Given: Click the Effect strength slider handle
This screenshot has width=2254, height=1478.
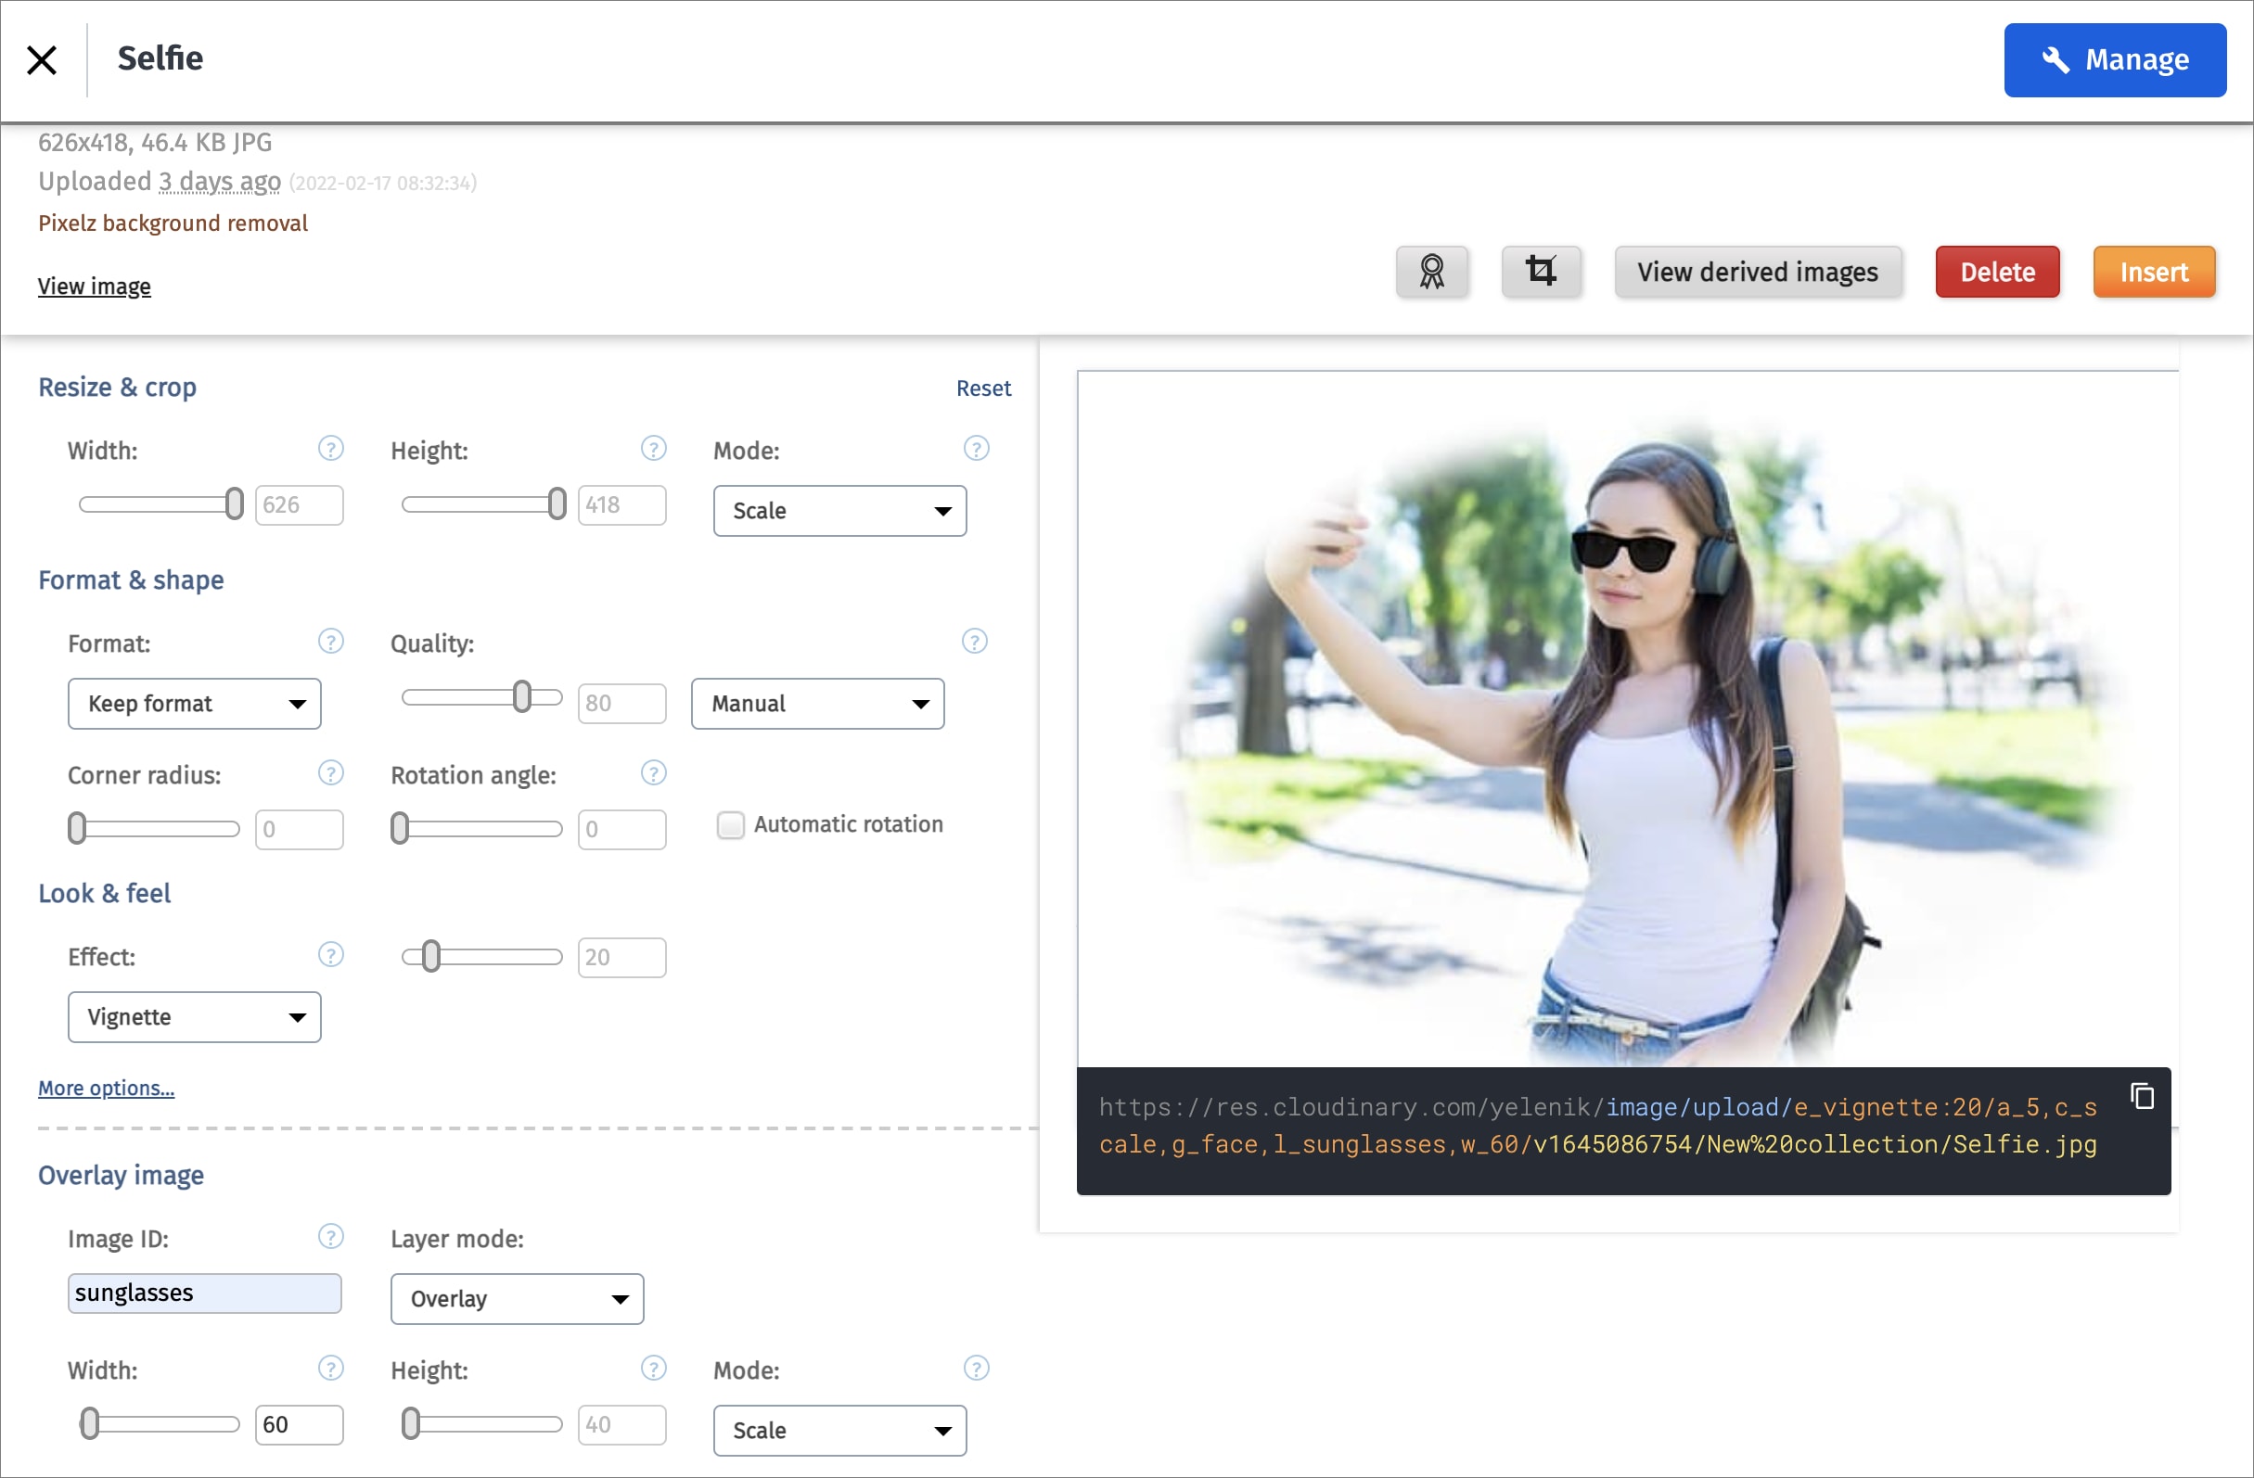Looking at the screenshot, I should [431, 956].
